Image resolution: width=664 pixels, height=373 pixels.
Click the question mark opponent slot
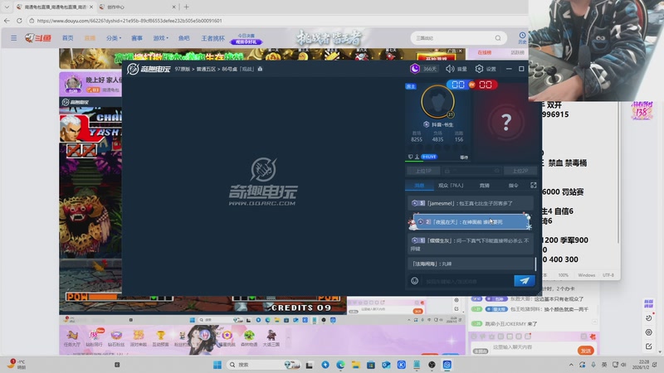(506, 122)
